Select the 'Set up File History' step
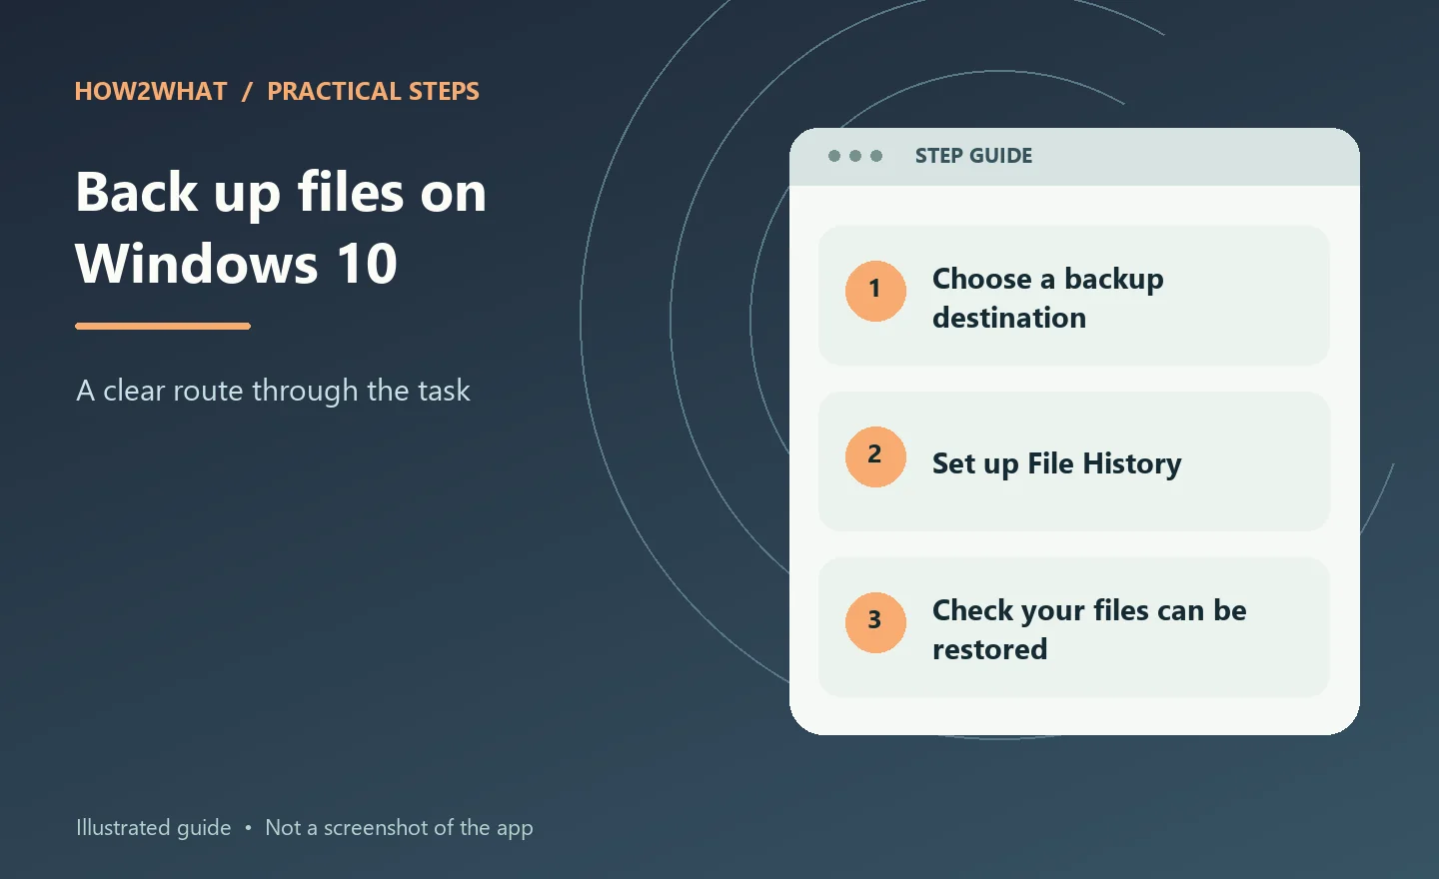 pos(1074,461)
